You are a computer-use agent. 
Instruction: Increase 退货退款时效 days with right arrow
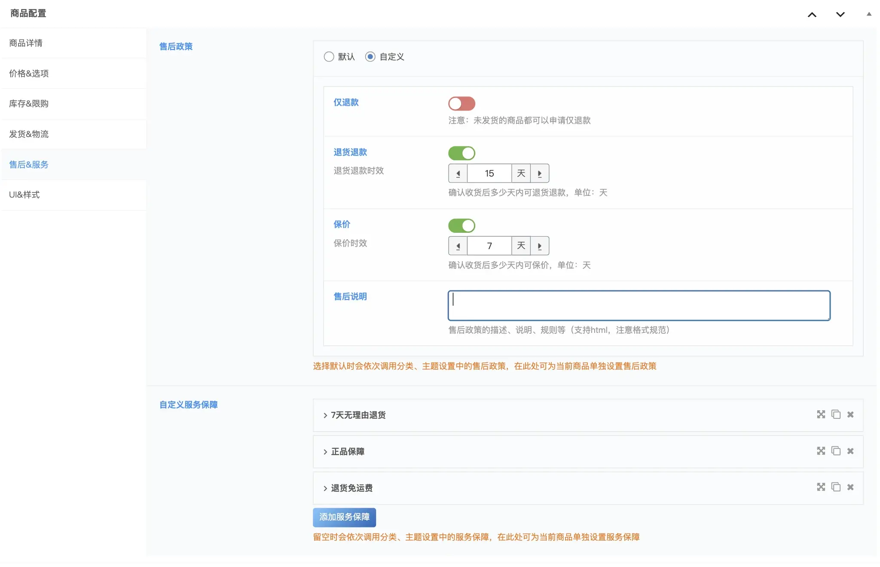[x=540, y=174]
